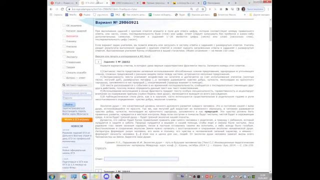Click the Восстановить пароль link
Screen dimensions: 320x180
(74, 111)
